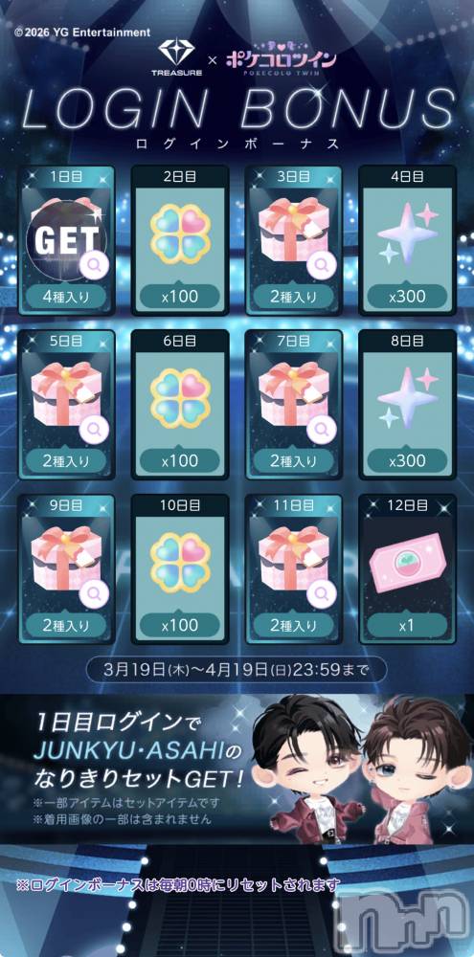Tap the 4種入り label on Day 1
474x957 pixels.
point(66,297)
